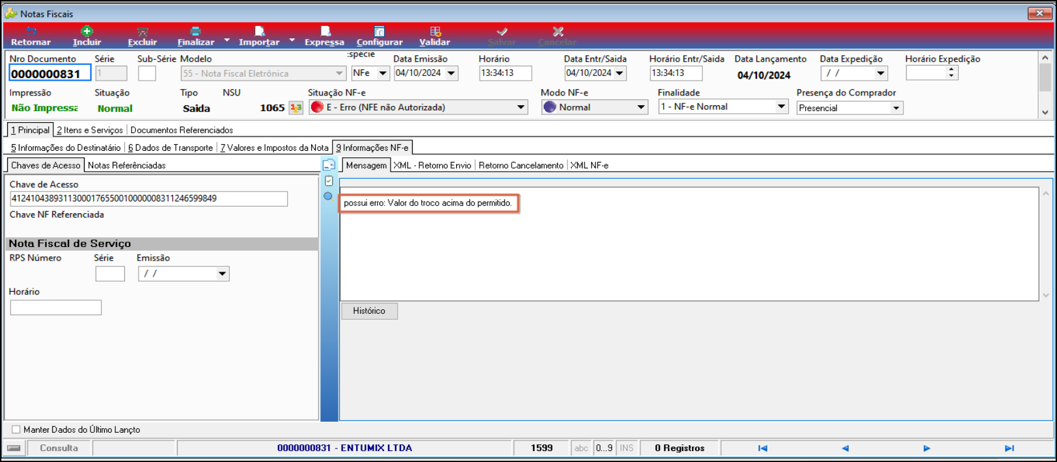Image resolution: width=1057 pixels, height=462 pixels.
Task: Open the Expressa entry option
Action: click(324, 36)
